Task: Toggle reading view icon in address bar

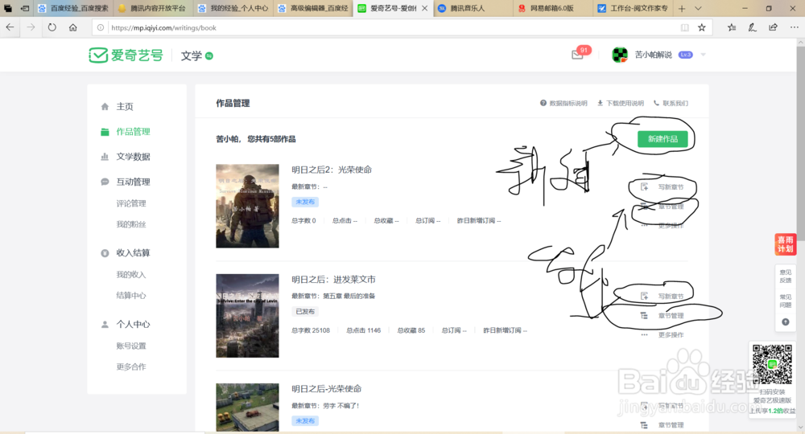Action: pyautogui.click(x=684, y=27)
